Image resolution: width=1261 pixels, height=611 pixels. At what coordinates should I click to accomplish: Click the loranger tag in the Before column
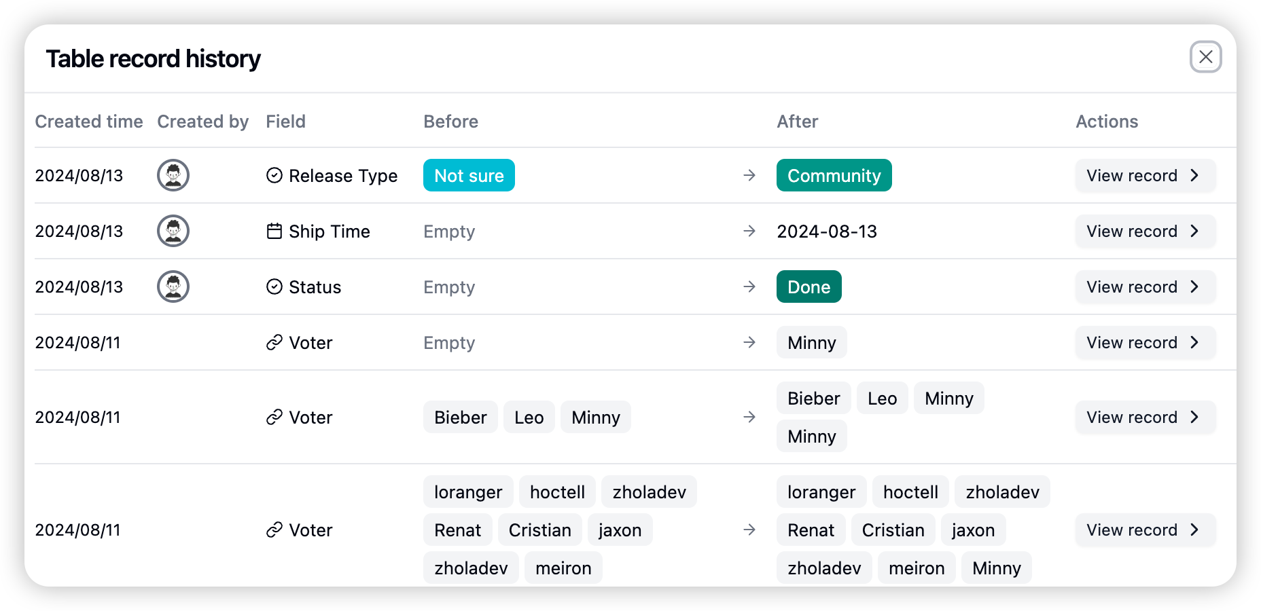[x=468, y=492]
